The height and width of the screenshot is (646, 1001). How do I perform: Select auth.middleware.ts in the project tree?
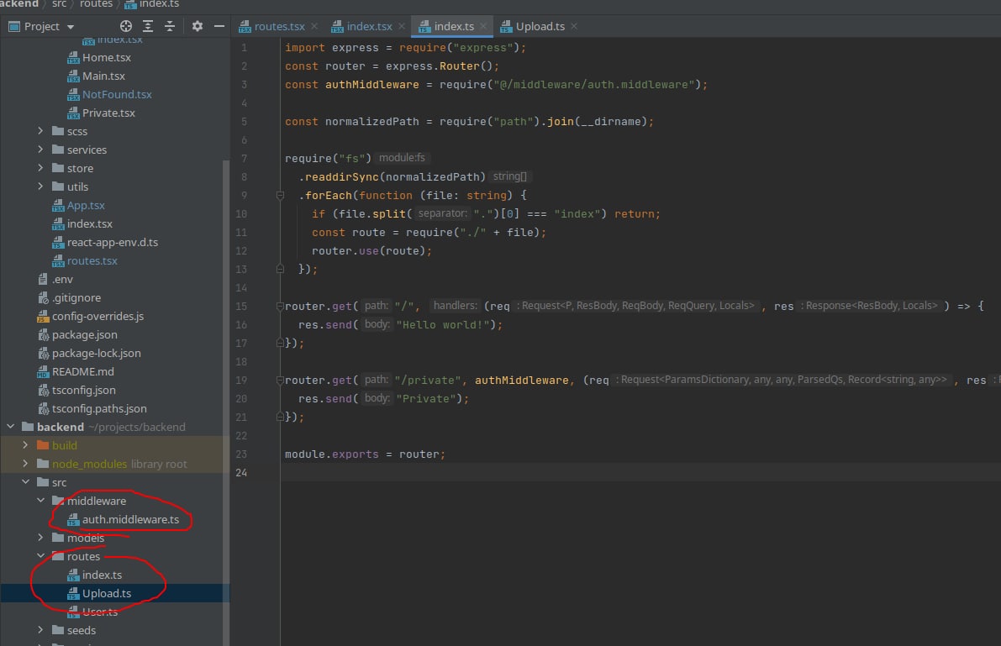pyautogui.click(x=130, y=519)
